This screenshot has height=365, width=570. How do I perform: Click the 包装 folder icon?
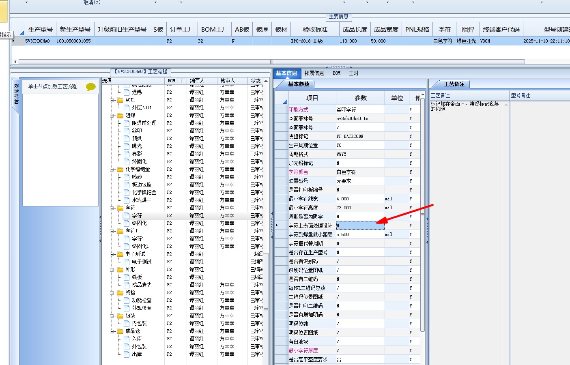[x=120, y=316]
